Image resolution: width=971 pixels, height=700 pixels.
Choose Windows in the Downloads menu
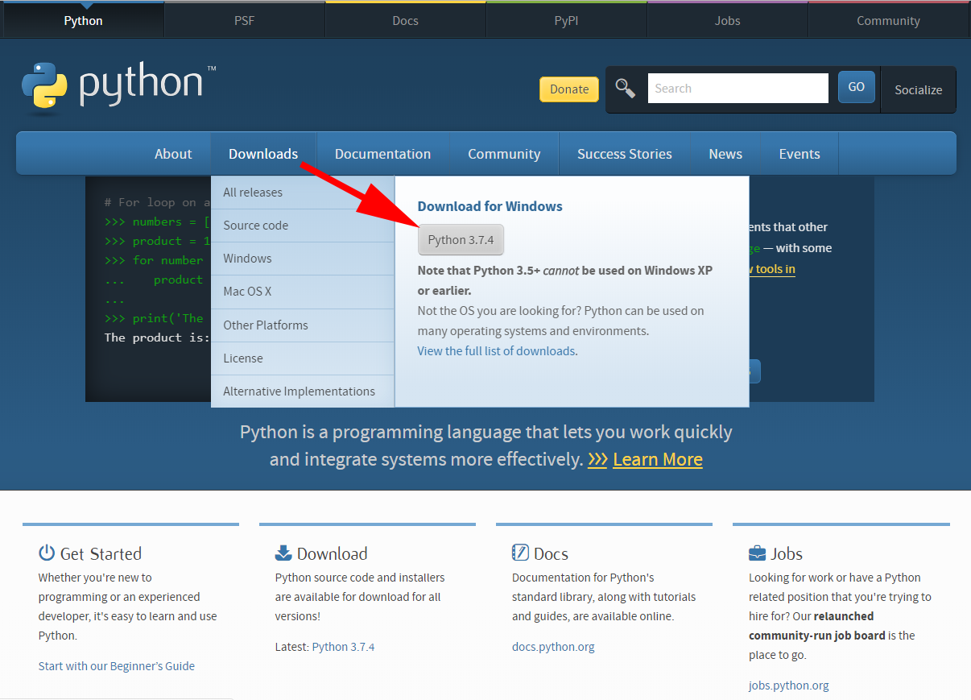click(303, 259)
